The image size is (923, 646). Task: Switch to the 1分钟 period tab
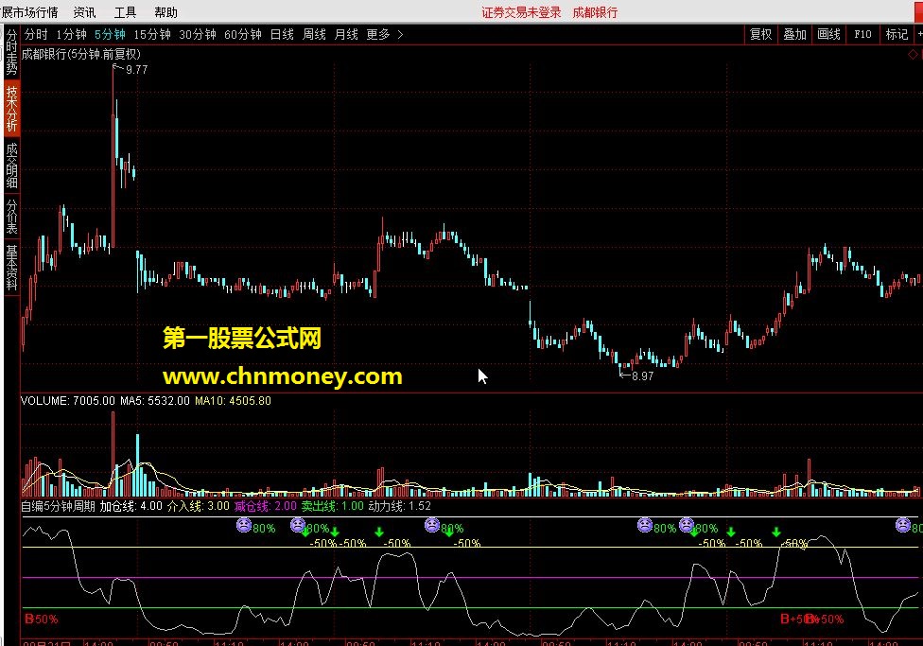tap(71, 35)
